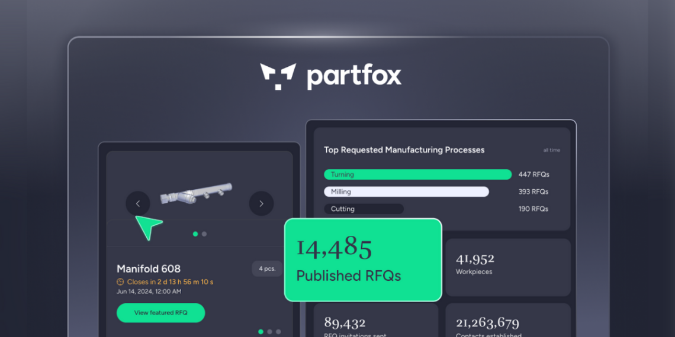Click the 4 pcs. quantity badge

point(267,268)
